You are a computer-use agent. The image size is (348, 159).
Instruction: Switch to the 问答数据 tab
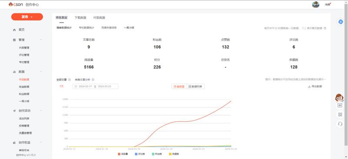tap(99, 18)
